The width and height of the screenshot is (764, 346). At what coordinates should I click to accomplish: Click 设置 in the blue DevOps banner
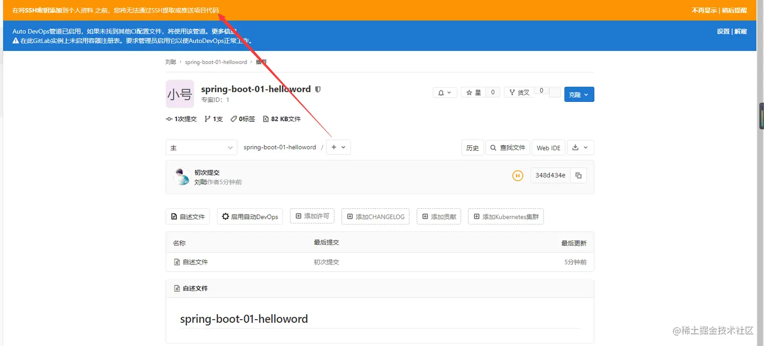(723, 31)
